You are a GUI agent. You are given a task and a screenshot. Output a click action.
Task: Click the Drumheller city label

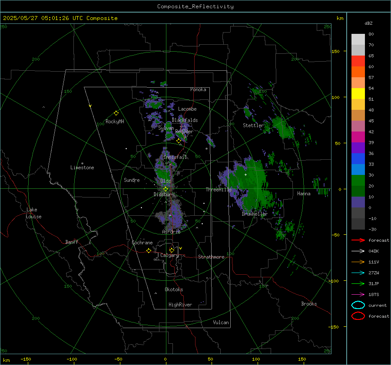255,214
